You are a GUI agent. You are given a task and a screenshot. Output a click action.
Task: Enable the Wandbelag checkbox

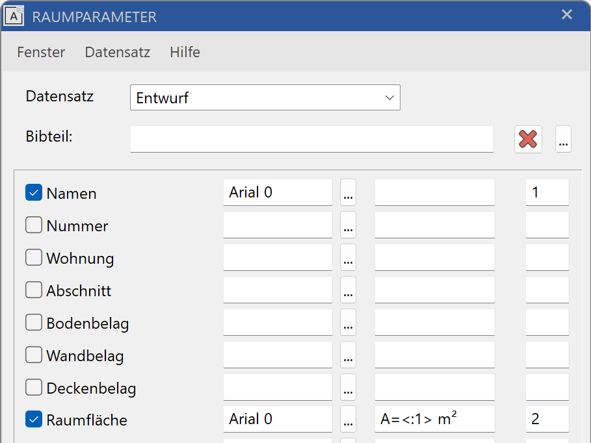click(x=33, y=355)
